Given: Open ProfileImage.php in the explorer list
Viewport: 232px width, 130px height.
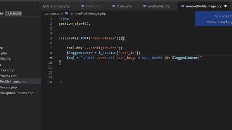Looking at the screenshot, I should click(13, 82).
